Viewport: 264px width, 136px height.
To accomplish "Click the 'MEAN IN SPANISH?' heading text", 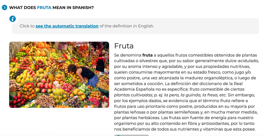I will (x=73, y=8).
